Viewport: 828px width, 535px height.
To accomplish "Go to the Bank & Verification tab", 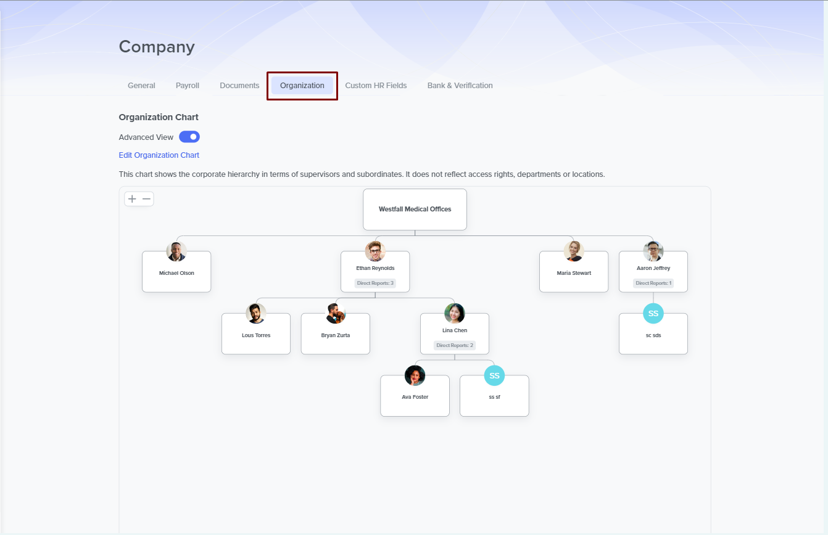I will click(460, 86).
